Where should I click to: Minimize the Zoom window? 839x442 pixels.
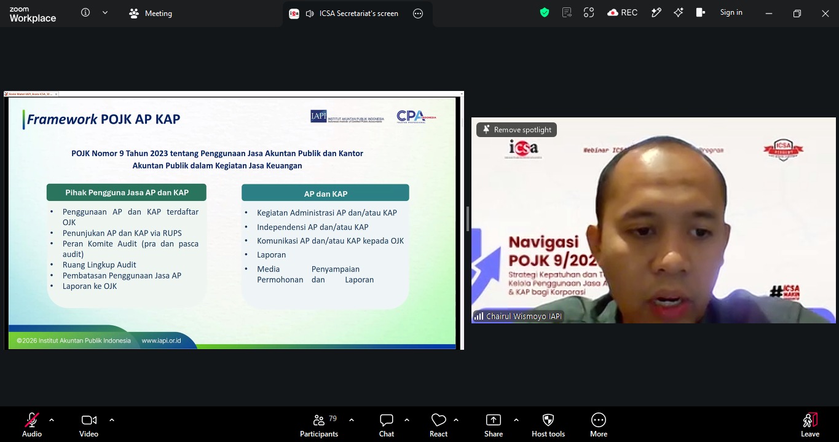click(769, 14)
